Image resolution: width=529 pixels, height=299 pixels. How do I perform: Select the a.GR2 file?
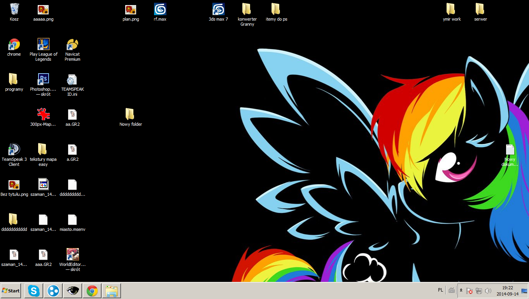point(72,152)
